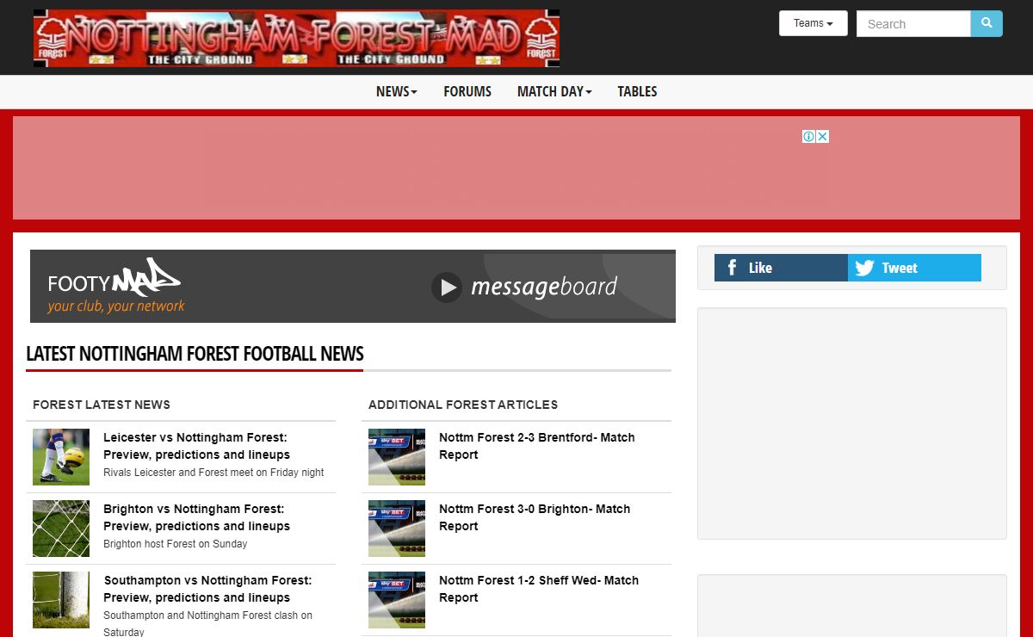Click the Brighton match report thumbnail
Viewport: 1033px width, 637px height.
coord(397,529)
